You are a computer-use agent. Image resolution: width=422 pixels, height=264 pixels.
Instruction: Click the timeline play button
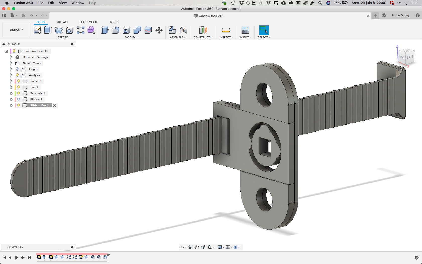(x=17, y=258)
